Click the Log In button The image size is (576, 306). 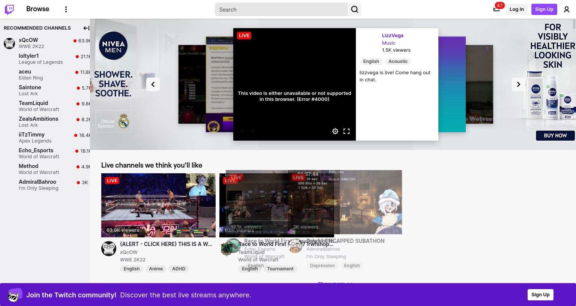coord(516,9)
